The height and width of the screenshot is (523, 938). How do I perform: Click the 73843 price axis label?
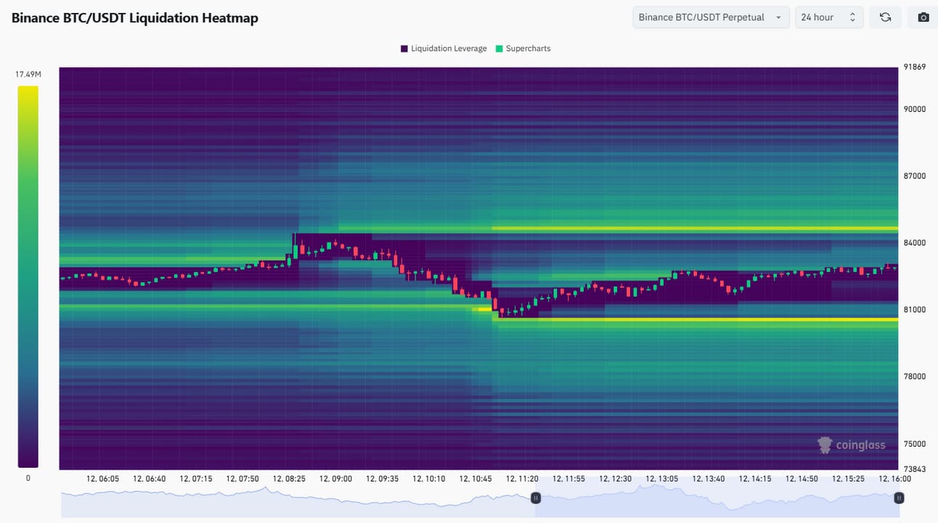pyautogui.click(x=914, y=469)
